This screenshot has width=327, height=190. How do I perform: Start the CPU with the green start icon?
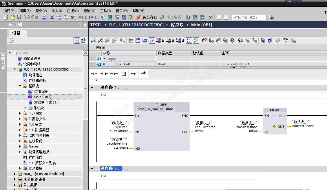[195, 17]
